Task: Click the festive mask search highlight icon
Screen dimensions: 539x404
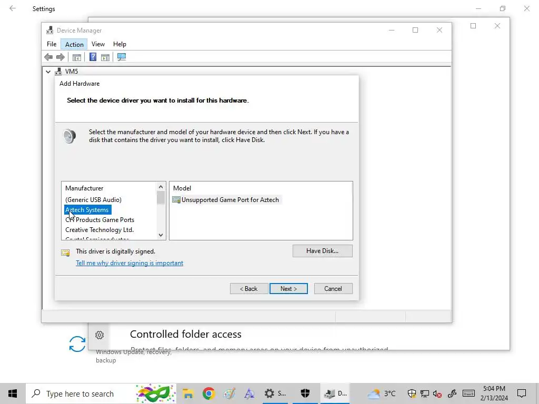Action: 155,393
